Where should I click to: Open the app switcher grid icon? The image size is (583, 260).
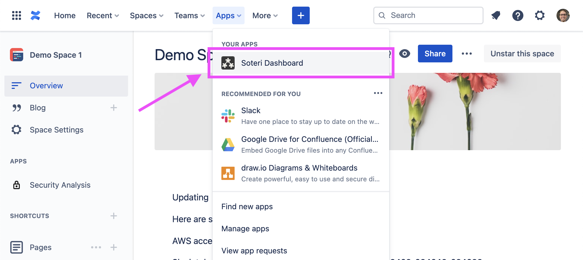(x=17, y=15)
